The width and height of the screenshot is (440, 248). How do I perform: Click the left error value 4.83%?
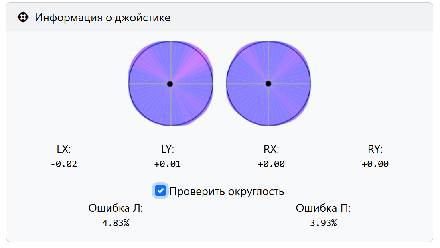click(116, 223)
